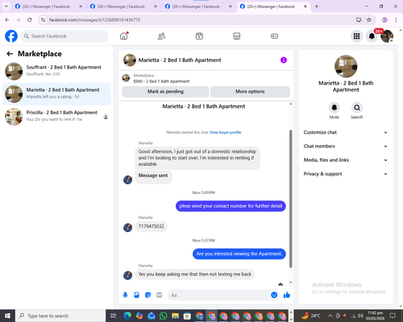This screenshot has height=322, width=403.
Task: Open the emoji picker in message box
Action: click(274, 295)
